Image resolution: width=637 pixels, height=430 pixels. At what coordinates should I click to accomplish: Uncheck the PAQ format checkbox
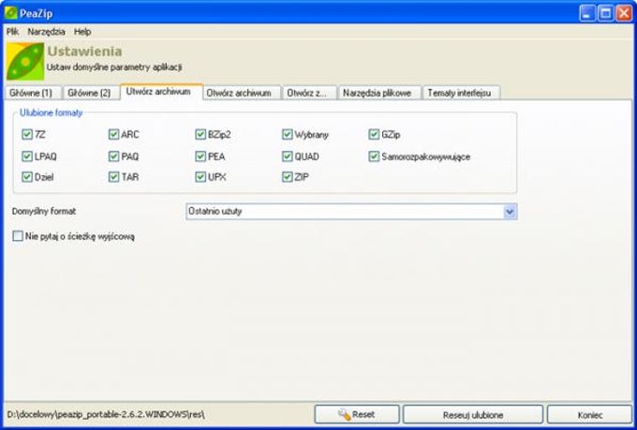[113, 156]
